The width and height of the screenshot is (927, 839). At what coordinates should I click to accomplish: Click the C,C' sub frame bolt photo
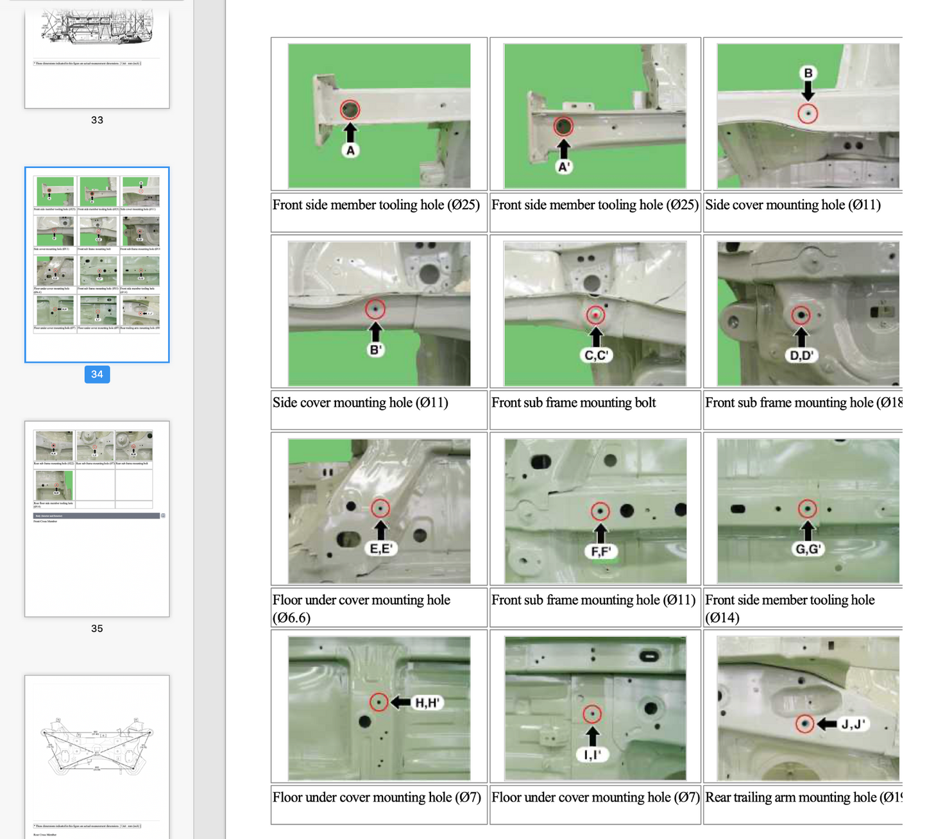[x=595, y=314]
